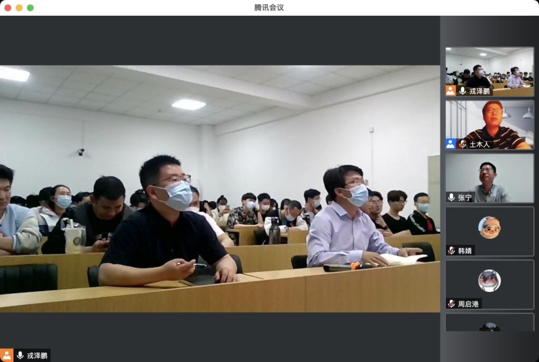Image resolution: width=539 pixels, height=362 pixels.
Task: Click muted microphone icon next to 韩婧
Action: tap(452, 250)
